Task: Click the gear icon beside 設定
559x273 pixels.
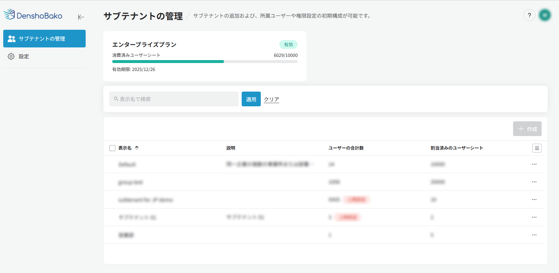Action: (11, 56)
